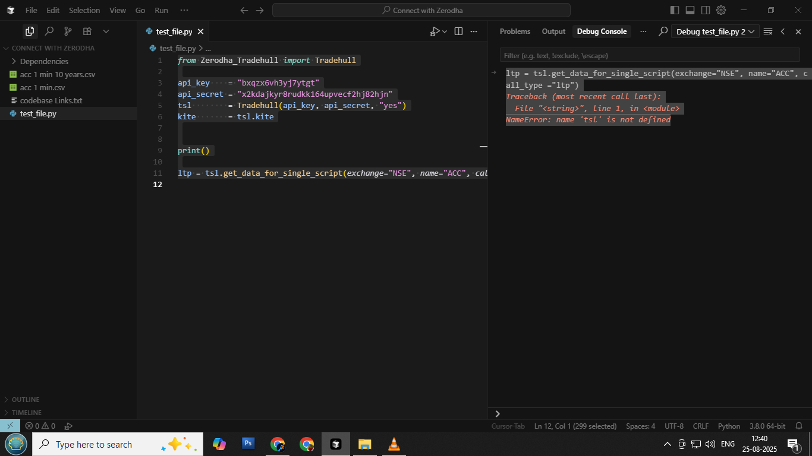812x456 pixels.
Task: Click the Python language mode in the status bar
Action: (x=729, y=426)
